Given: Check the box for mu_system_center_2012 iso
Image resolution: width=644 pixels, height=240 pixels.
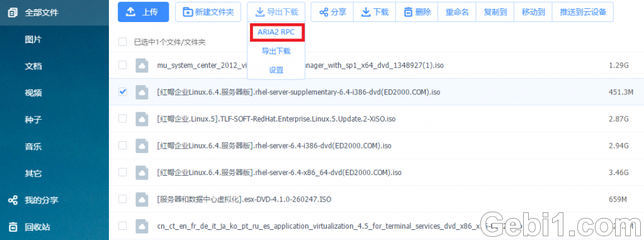Looking at the screenshot, I should point(122,65).
